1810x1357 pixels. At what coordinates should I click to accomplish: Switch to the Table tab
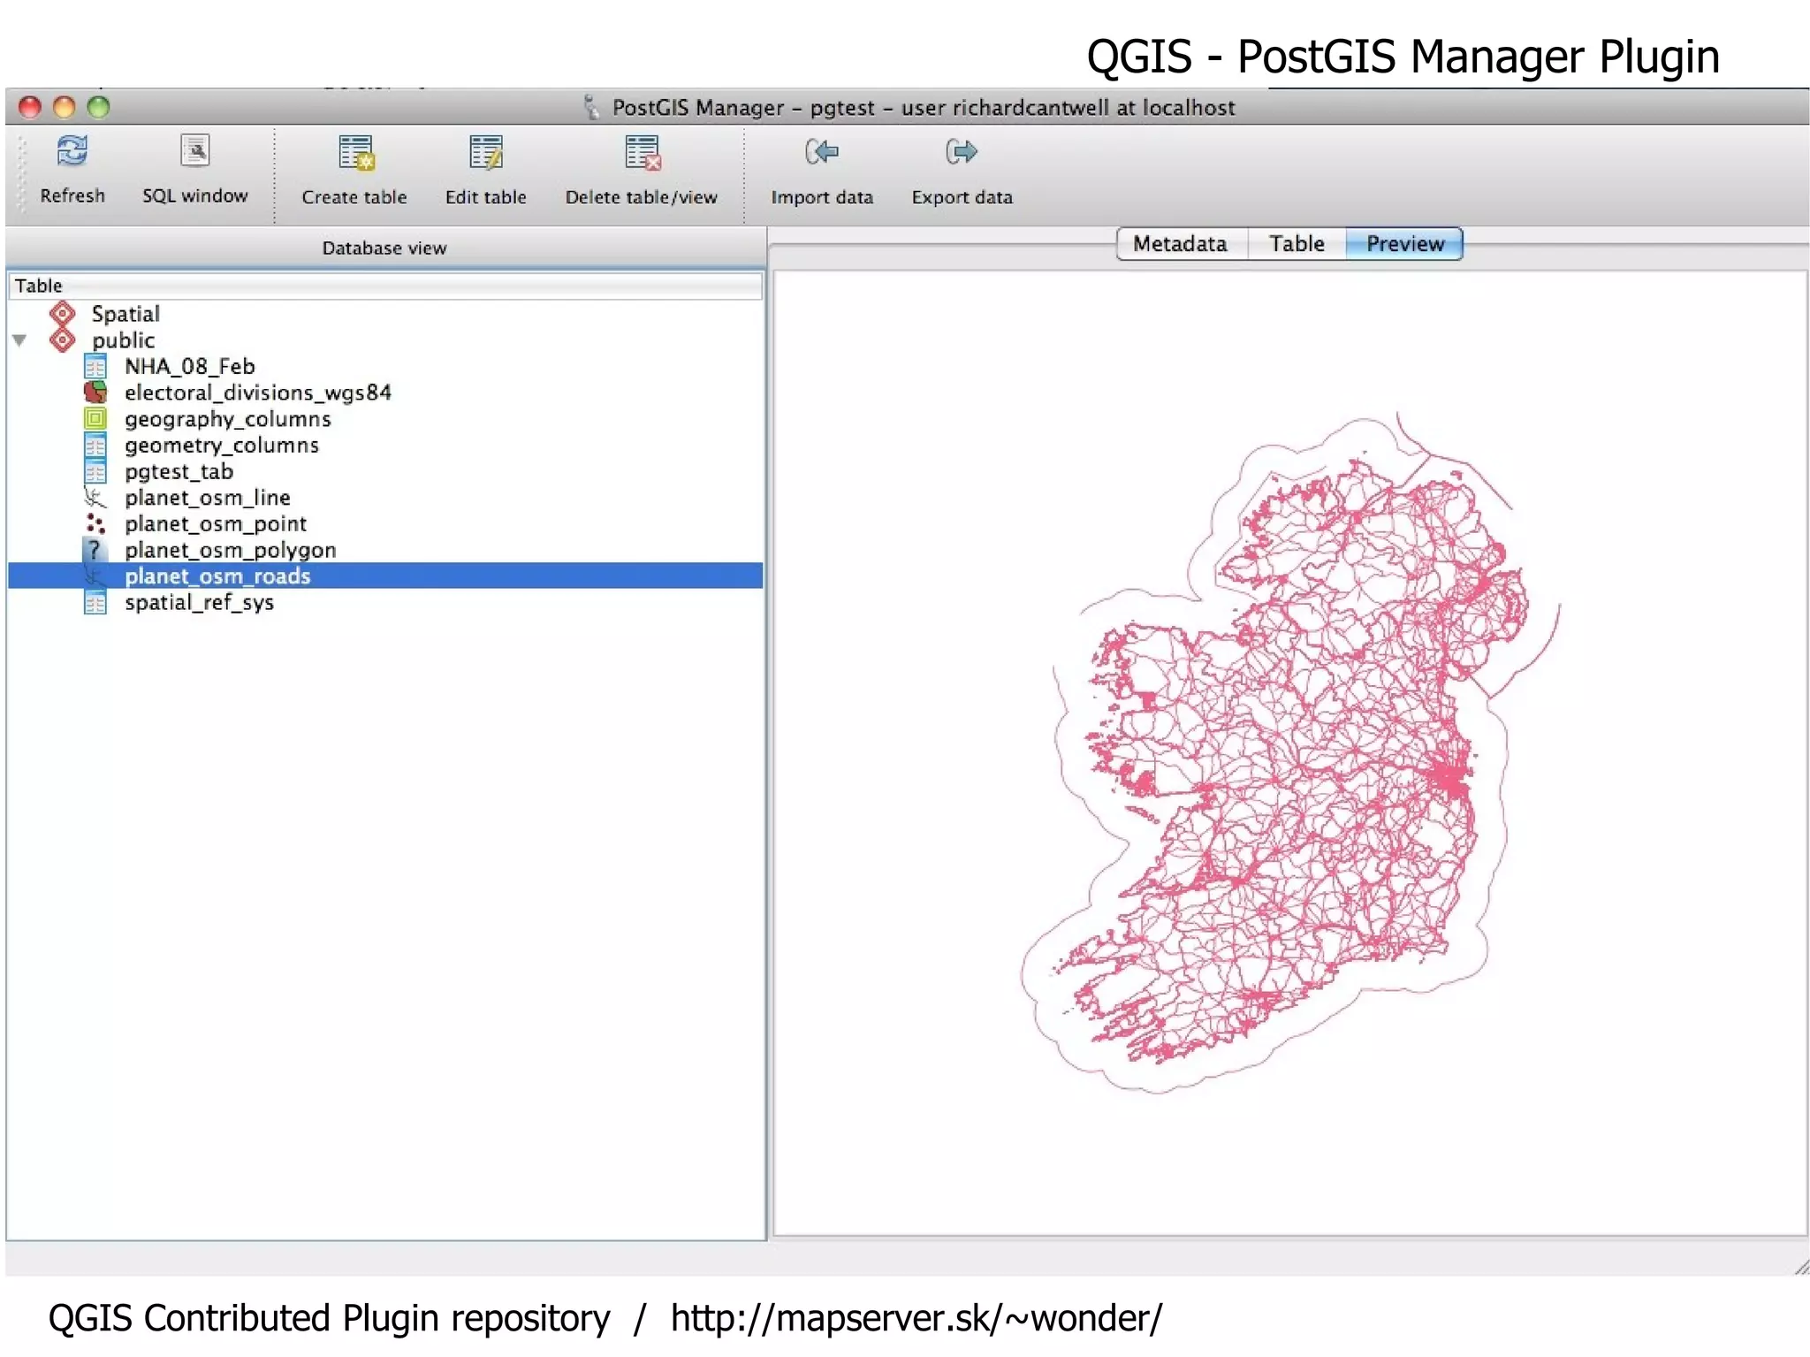pyautogui.click(x=1297, y=244)
